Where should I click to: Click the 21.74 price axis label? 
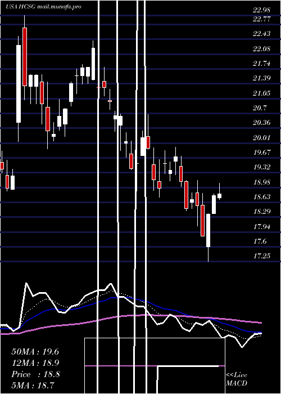(x=261, y=64)
